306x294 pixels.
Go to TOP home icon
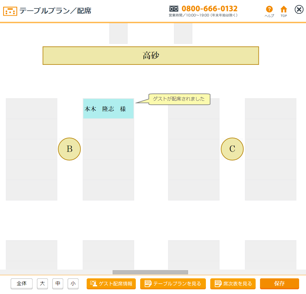click(x=283, y=10)
